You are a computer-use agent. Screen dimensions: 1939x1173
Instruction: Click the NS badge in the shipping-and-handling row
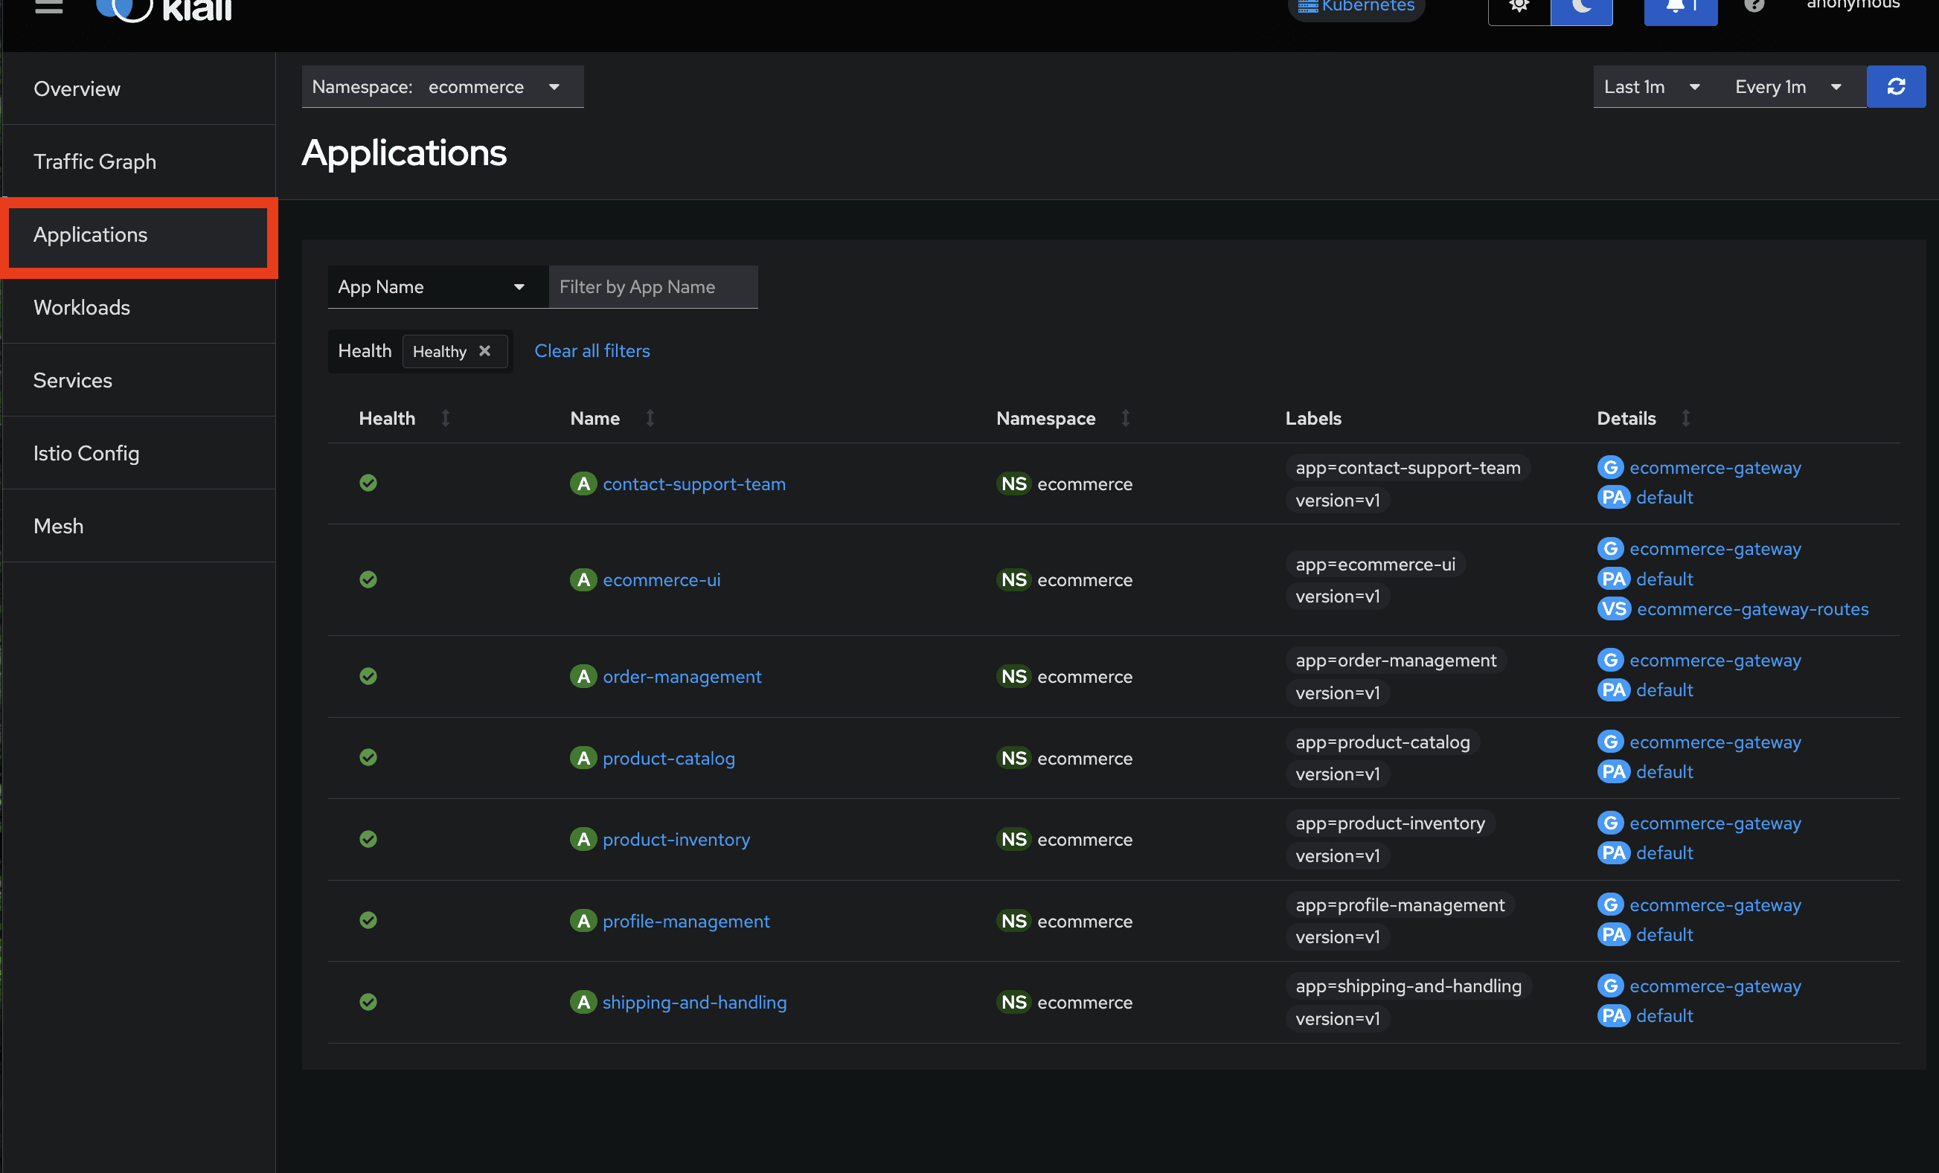1013,1002
